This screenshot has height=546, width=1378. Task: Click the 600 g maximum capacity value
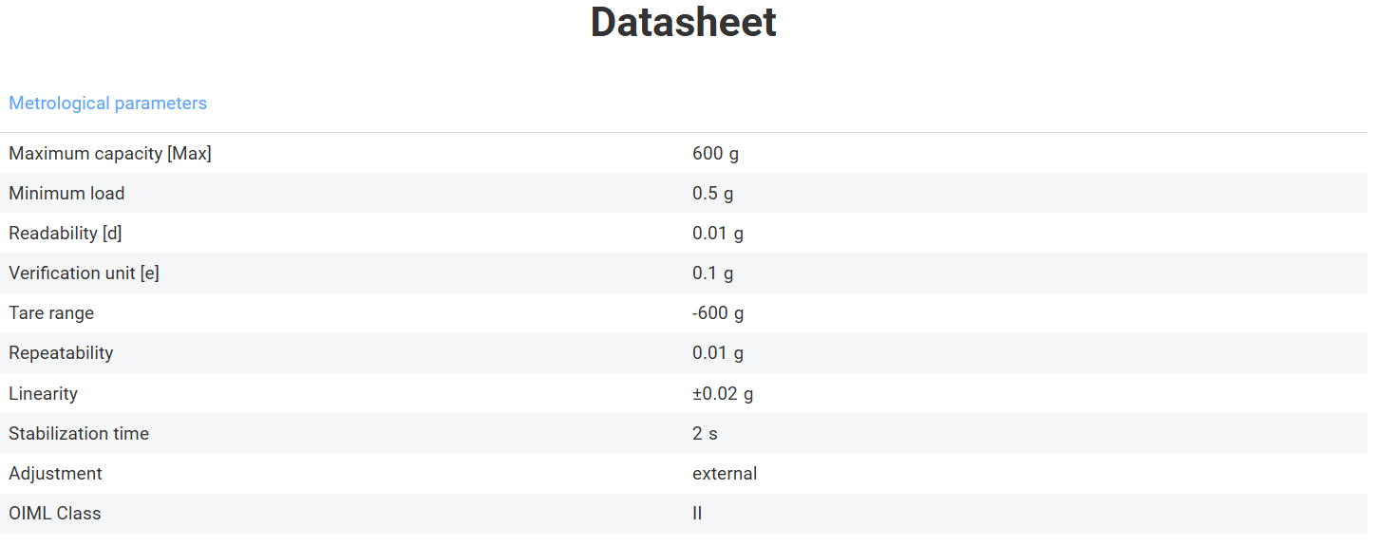tap(715, 154)
